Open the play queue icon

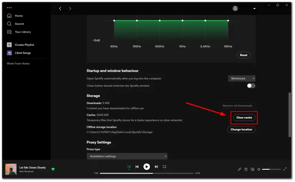coord(246,169)
